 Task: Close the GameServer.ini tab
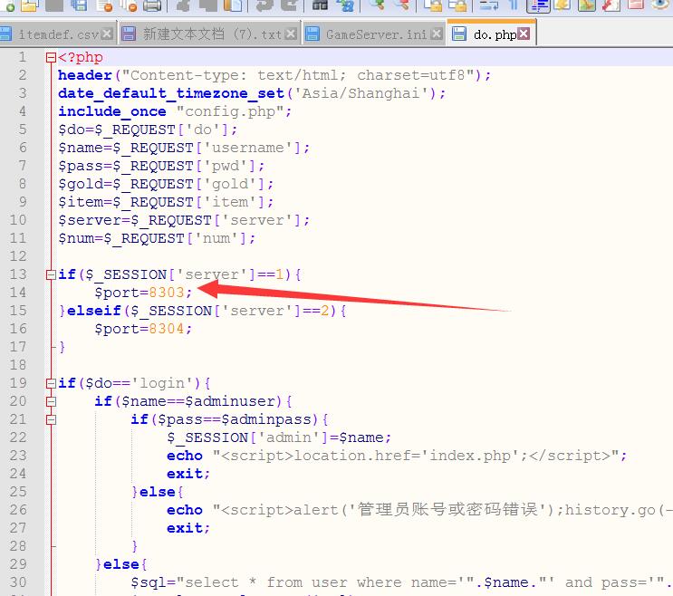(437, 34)
